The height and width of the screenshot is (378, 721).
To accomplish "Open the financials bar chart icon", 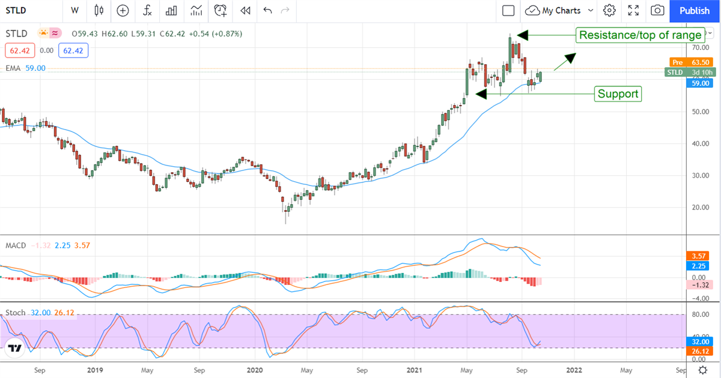I will (171, 10).
